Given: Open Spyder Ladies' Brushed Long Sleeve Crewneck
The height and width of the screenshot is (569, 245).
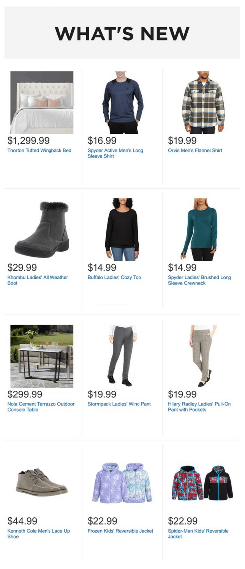Looking at the screenshot, I should pyautogui.click(x=199, y=280).
